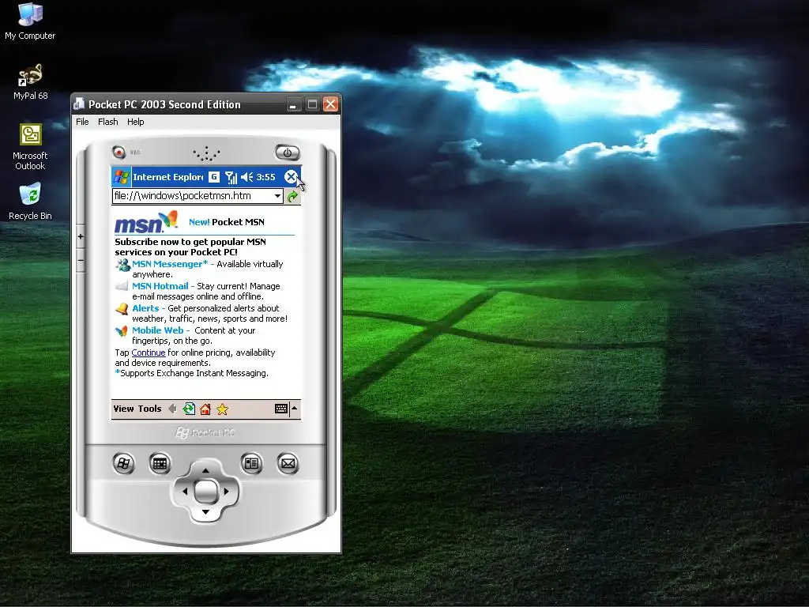Open the View menu in Pocket IE
809x607 pixels.
[124, 409]
